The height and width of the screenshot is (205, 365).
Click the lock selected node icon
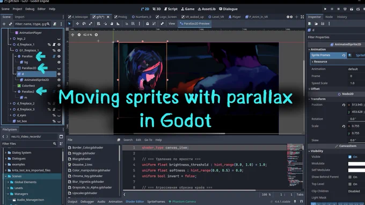[x=148, y=24]
